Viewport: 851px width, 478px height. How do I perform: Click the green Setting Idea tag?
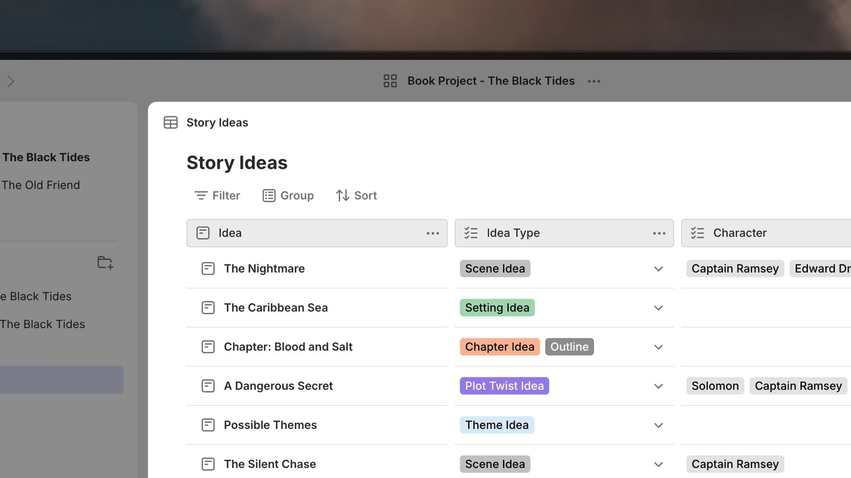pos(497,308)
